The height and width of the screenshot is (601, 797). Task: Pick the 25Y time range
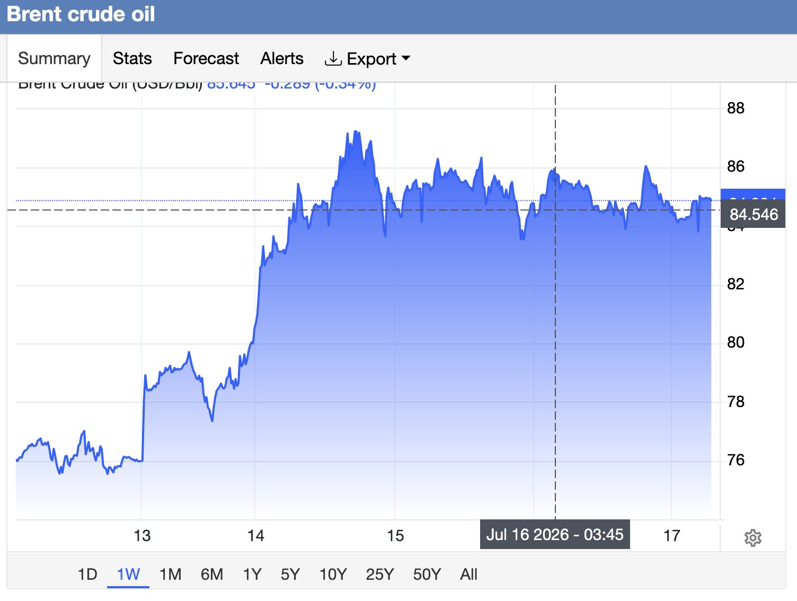pyautogui.click(x=380, y=575)
